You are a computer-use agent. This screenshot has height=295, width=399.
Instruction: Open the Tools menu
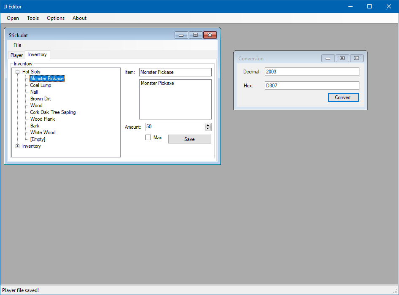click(x=33, y=18)
